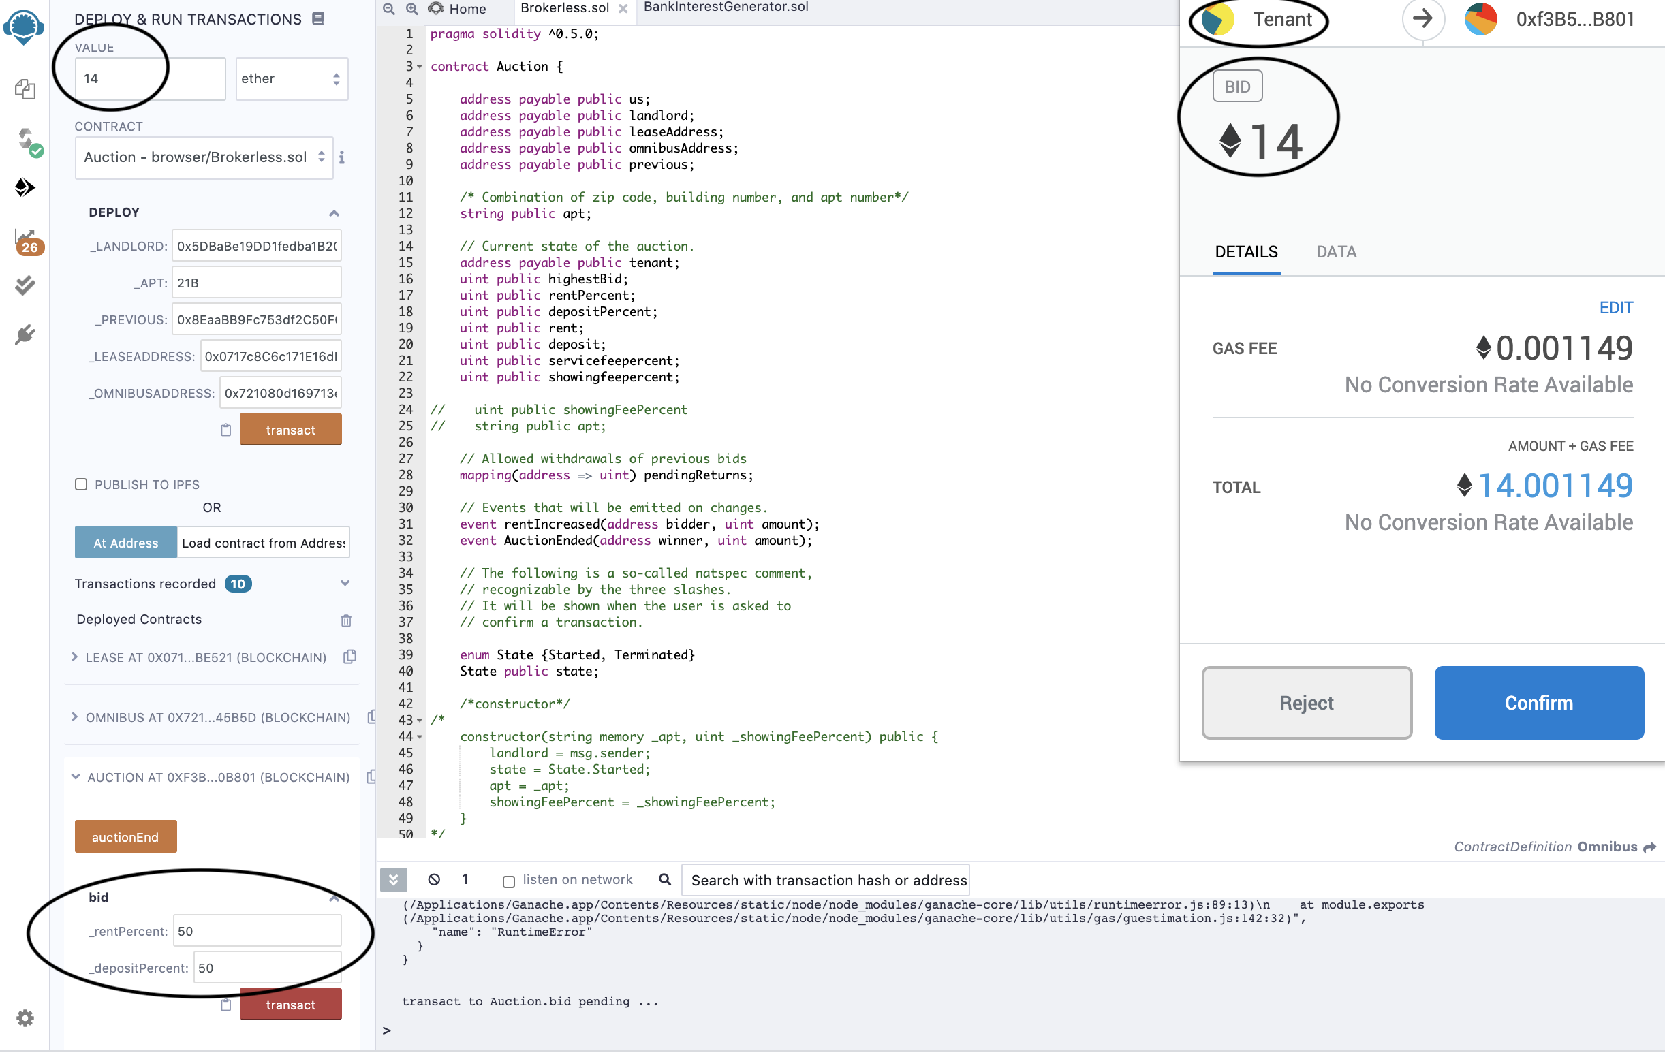
Task: Copy deploy parameters with clipboard icon
Action: pos(225,430)
